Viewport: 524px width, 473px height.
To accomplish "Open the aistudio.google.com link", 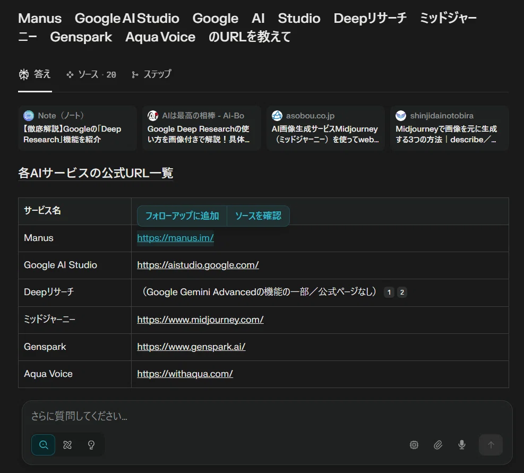I will tap(198, 265).
